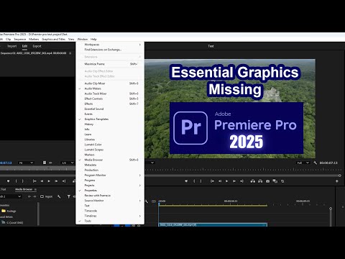Go to In point in Source Monitor
The height and width of the screenshot is (259, 345).
tap(34, 181)
